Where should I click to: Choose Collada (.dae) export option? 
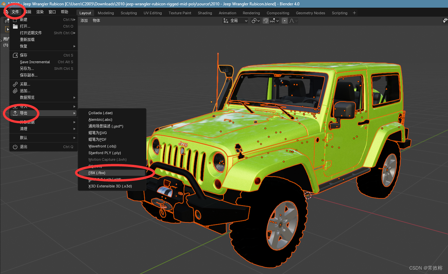[x=112, y=113]
